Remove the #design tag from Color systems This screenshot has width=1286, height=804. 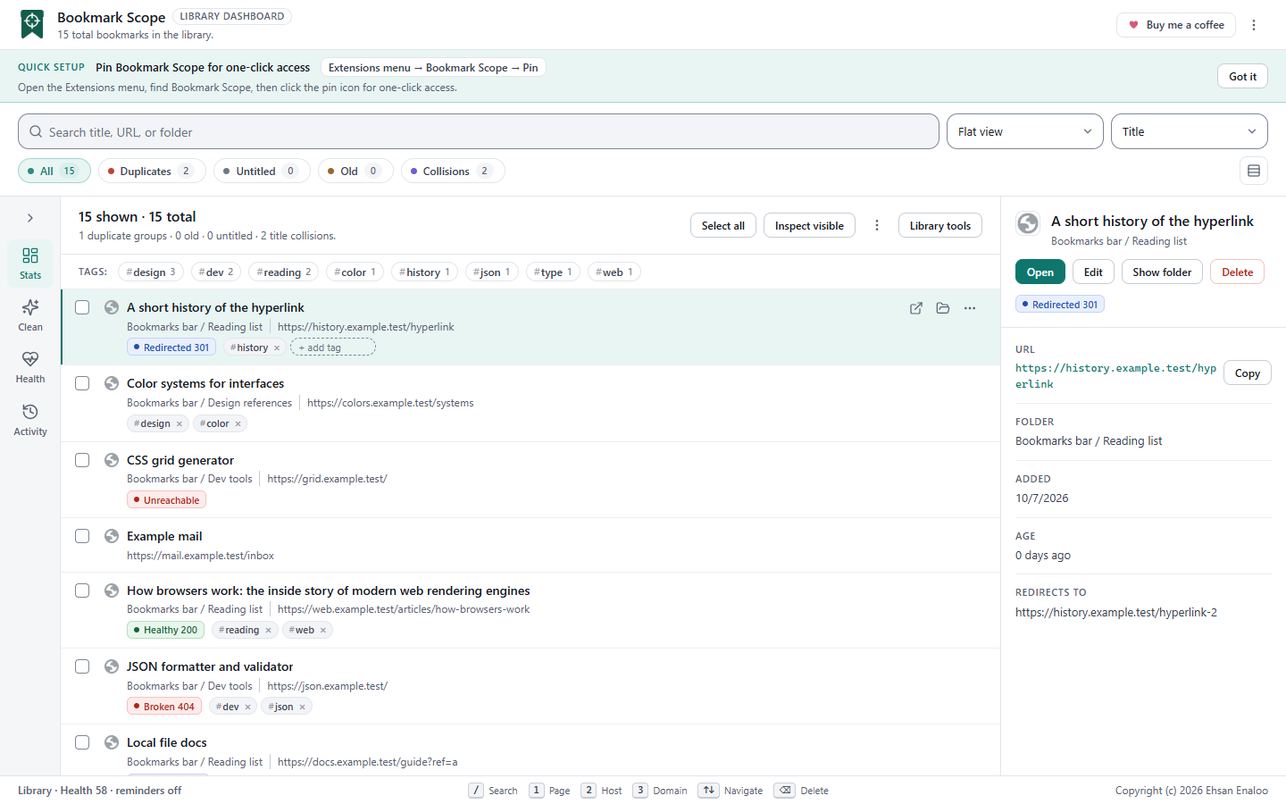180,424
